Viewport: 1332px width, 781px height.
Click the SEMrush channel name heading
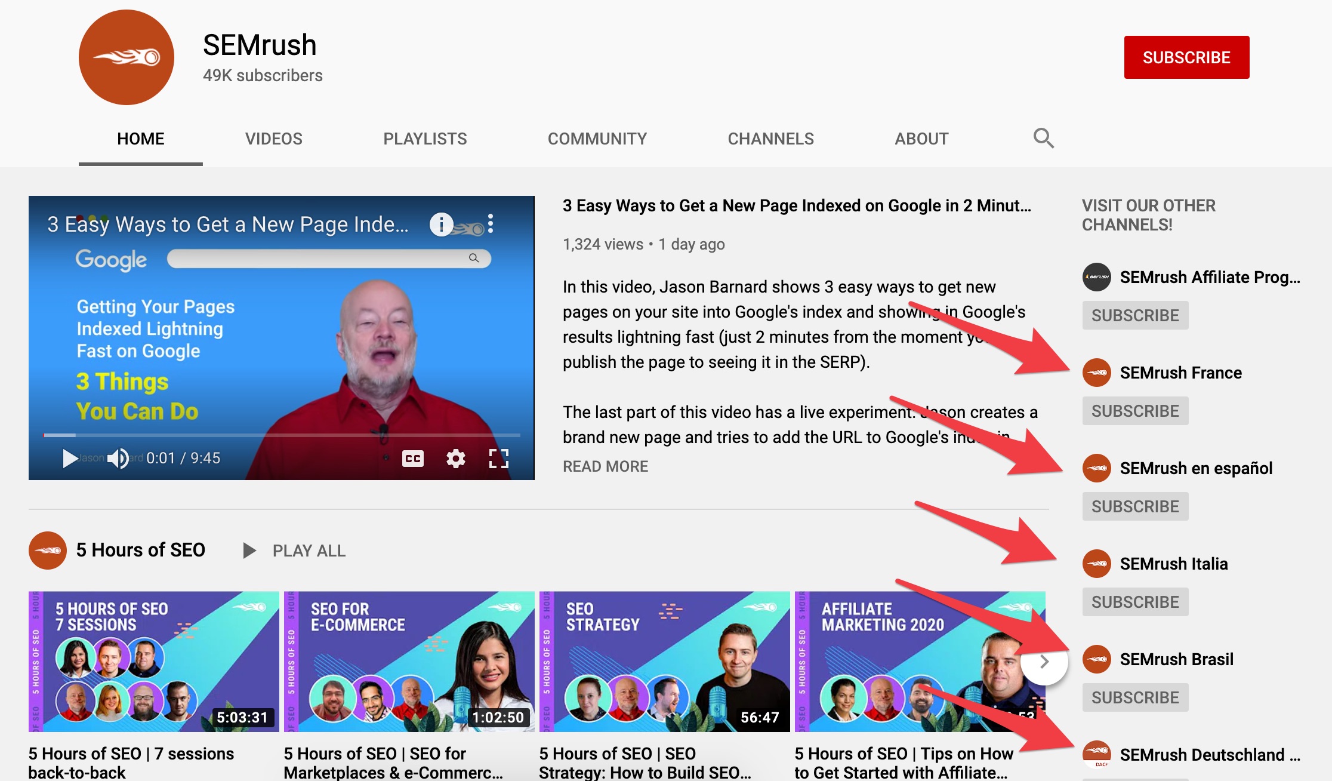tap(260, 45)
